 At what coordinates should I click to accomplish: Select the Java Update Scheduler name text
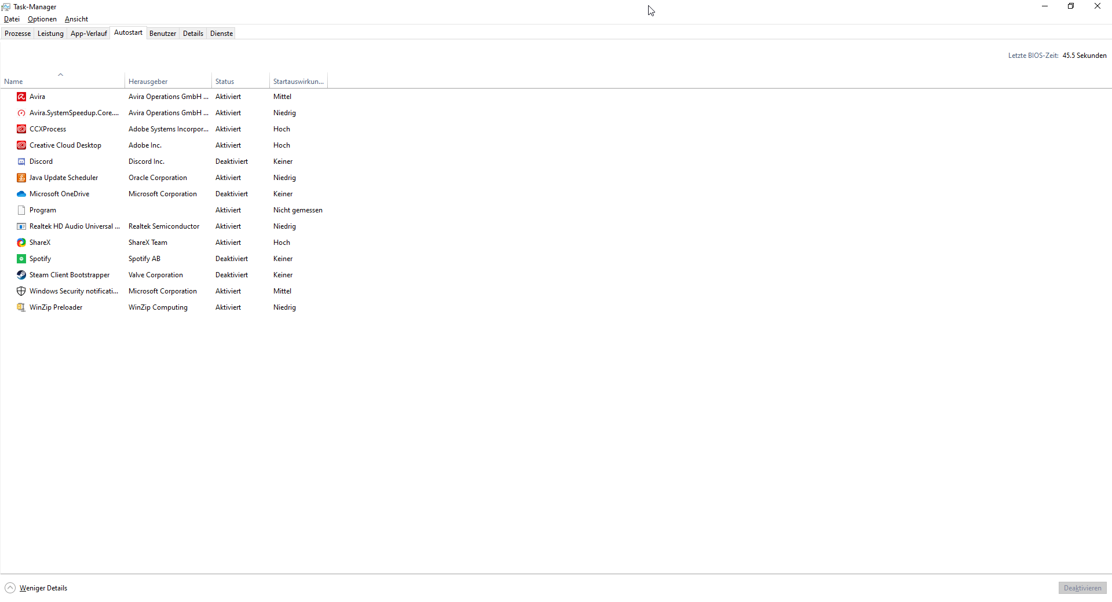64,178
